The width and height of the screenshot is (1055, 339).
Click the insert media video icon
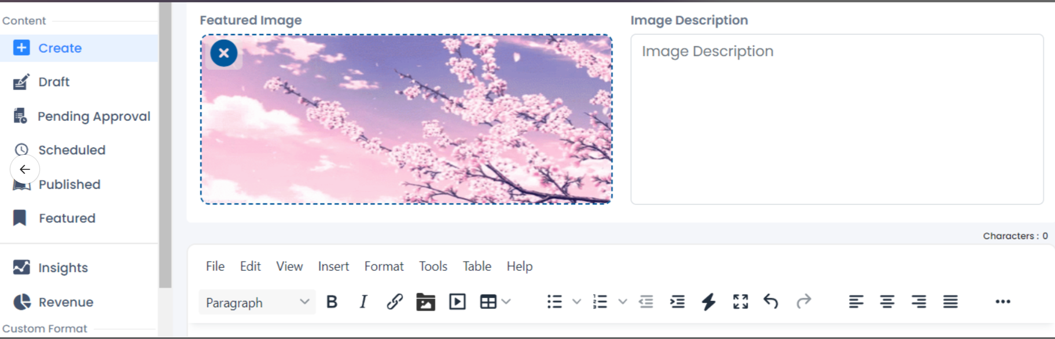[x=457, y=302]
